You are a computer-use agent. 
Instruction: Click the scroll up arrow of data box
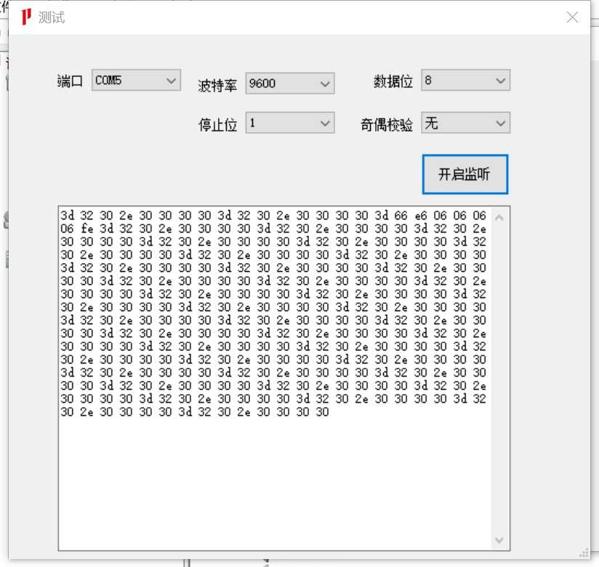coord(499,218)
